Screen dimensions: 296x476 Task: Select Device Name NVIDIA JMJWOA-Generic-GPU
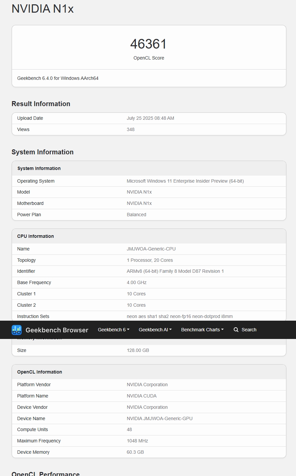(159, 418)
